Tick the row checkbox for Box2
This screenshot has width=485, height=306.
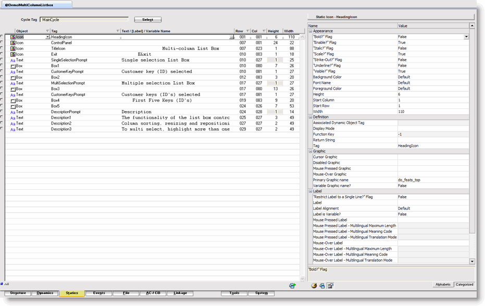coord(2,77)
